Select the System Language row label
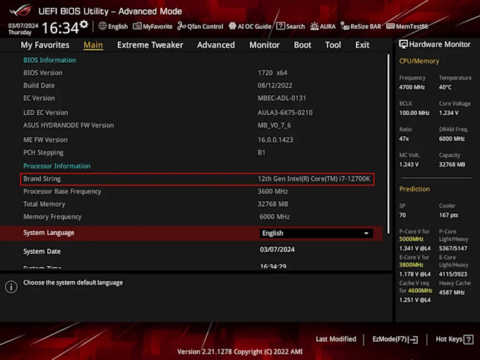Screen dimensions: 480x360 click(x=49, y=233)
